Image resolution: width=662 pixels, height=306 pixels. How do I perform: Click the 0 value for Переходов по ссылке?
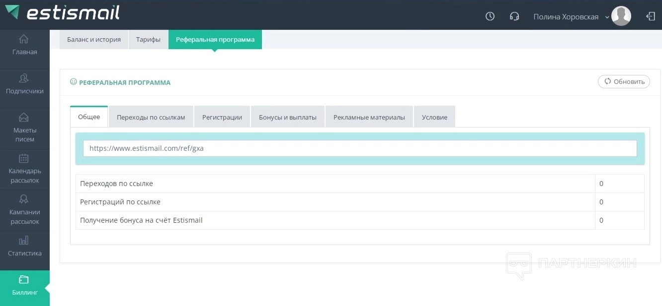[x=601, y=184]
